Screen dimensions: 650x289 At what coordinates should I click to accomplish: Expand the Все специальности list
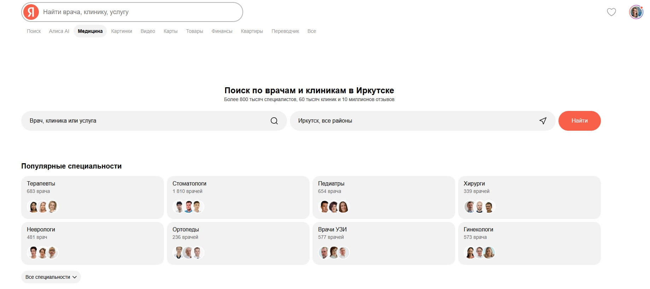coord(51,277)
